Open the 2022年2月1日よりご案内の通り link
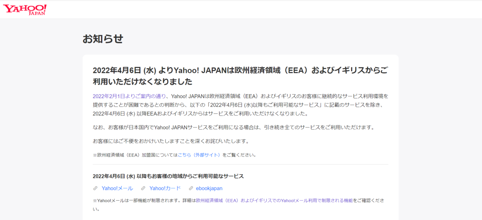Viewport: 482px width, 220px height. click(129, 96)
